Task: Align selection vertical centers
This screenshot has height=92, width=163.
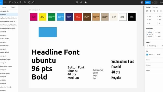Action: point(161,11)
